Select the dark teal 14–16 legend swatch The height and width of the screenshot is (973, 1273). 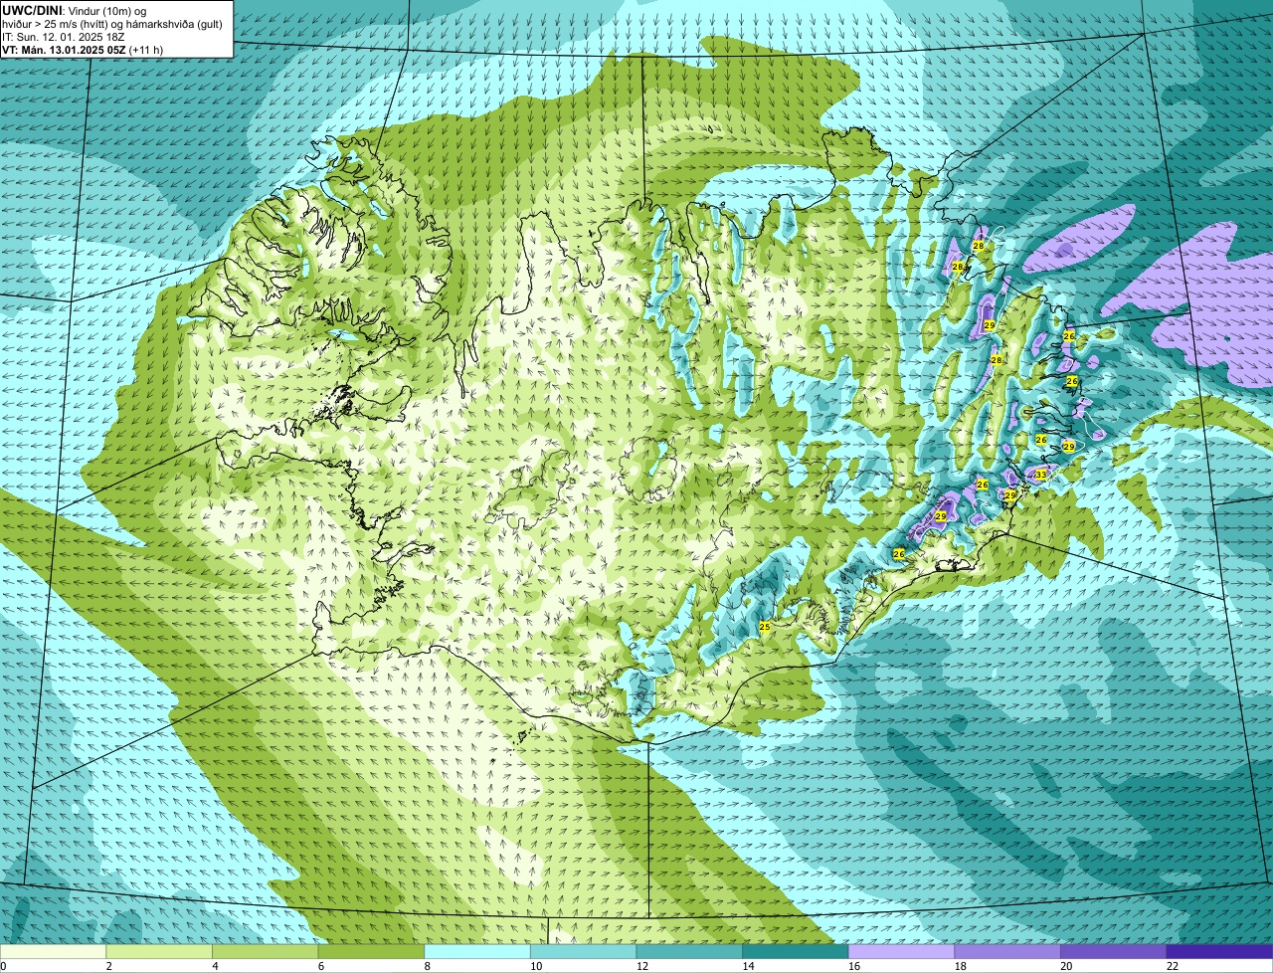[796, 951]
